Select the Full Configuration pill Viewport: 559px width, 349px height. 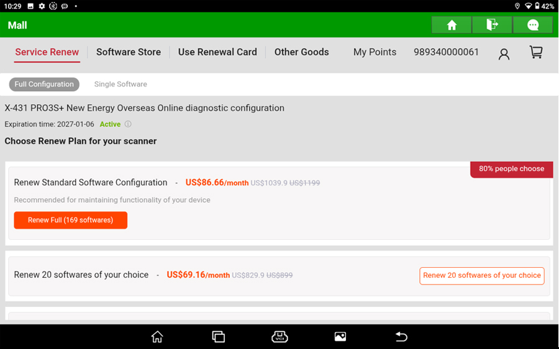point(44,84)
